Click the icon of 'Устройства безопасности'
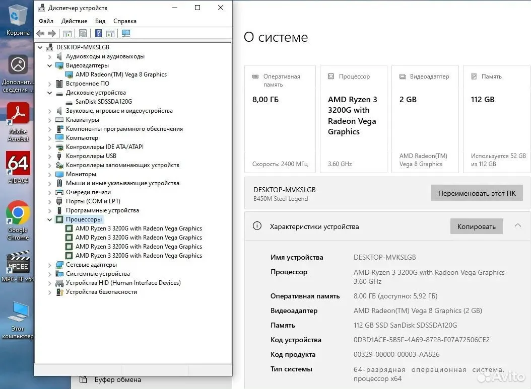 (59, 292)
